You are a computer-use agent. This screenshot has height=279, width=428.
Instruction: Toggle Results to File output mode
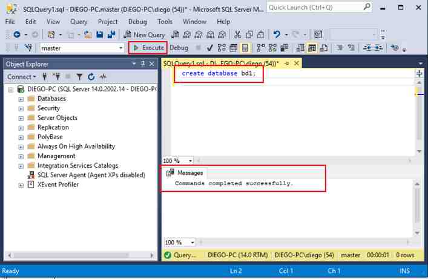(x=324, y=48)
